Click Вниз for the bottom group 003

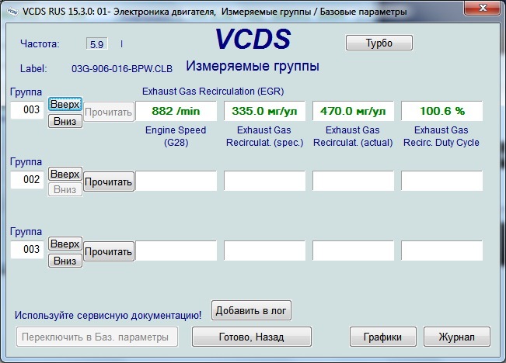pyautogui.click(x=65, y=261)
